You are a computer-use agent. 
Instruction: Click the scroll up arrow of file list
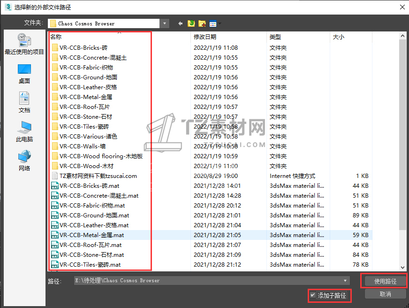click(402, 36)
